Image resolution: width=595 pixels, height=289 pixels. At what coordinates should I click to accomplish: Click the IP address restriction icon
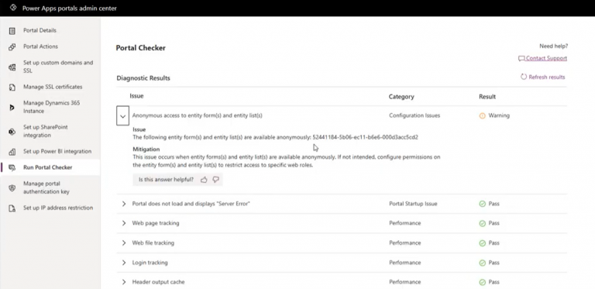pos(12,208)
